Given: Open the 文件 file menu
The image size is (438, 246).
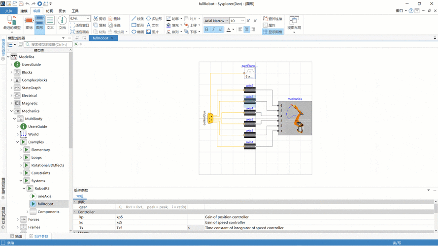Looking at the screenshot, I should (8, 11).
